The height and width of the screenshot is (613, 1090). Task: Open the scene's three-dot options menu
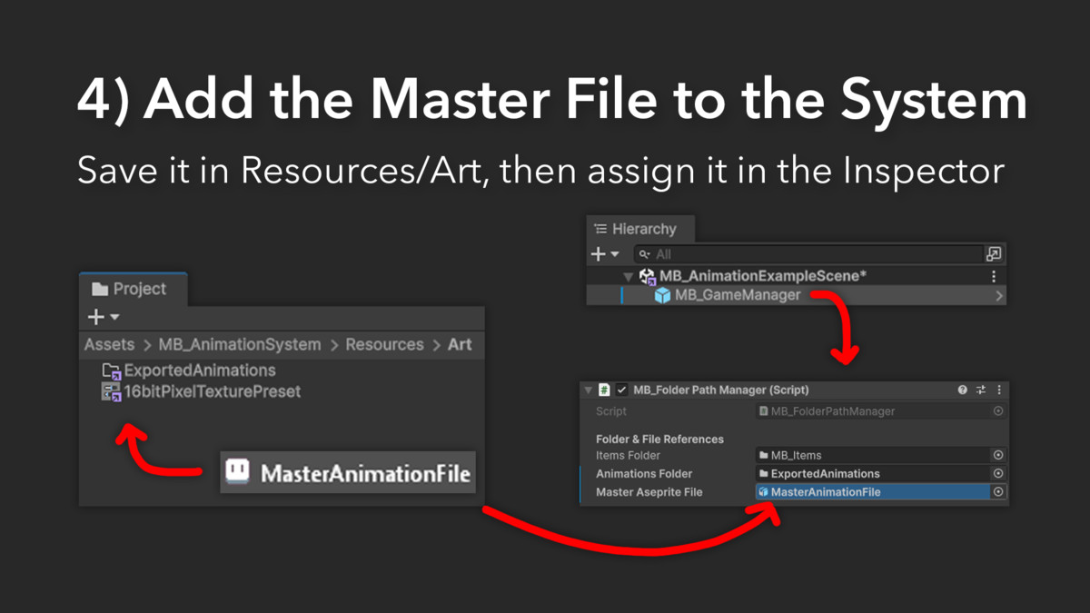click(x=994, y=276)
